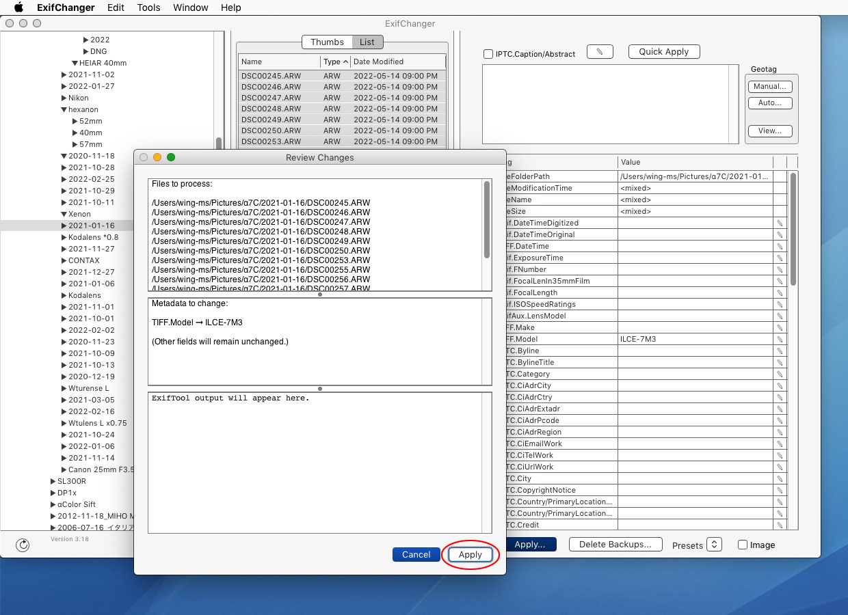The image size is (848, 615).
Task: Open the Help menu
Action: pos(231,8)
